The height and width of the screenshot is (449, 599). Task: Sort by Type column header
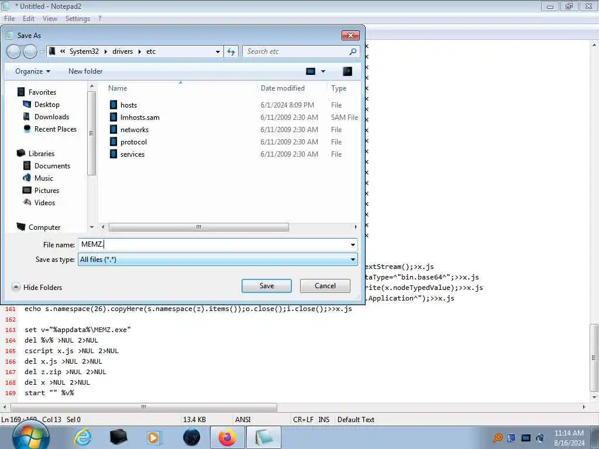339,88
